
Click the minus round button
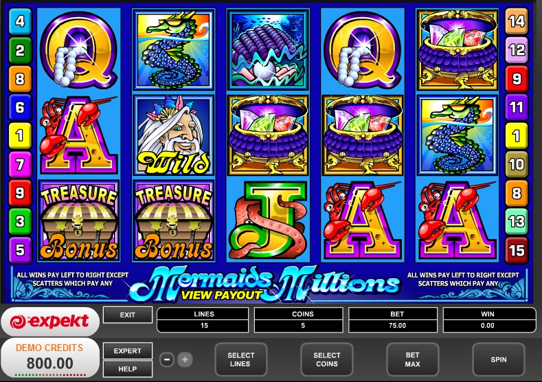[x=167, y=359]
